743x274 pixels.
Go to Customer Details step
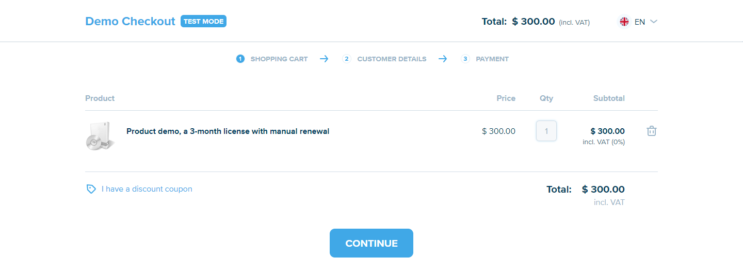coord(392,59)
